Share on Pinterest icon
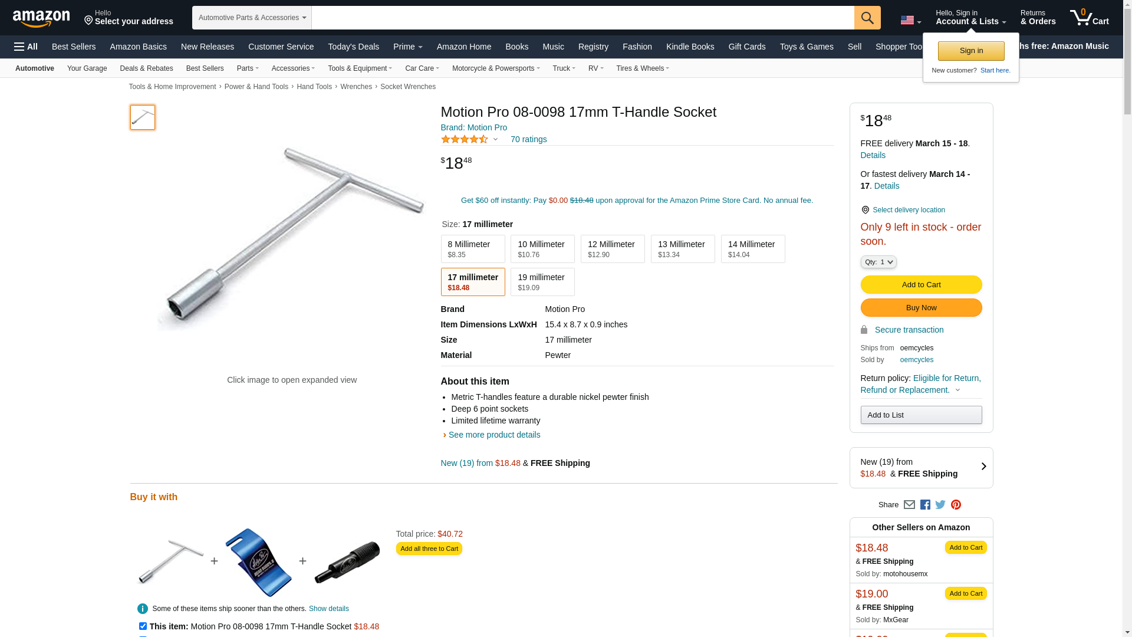The width and height of the screenshot is (1132, 637). pyautogui.click(x=956, y=505)
